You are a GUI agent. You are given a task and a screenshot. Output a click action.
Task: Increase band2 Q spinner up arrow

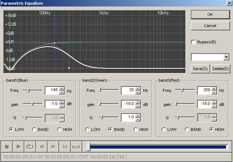pyautogui.click(x=138, y=115)
